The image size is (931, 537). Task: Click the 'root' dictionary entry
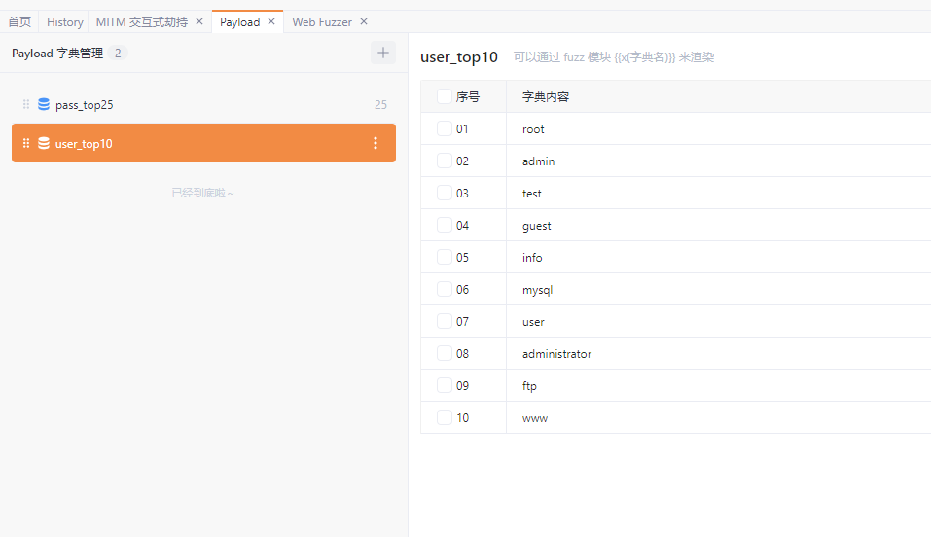pyautogui.click(x=533, y=129)
